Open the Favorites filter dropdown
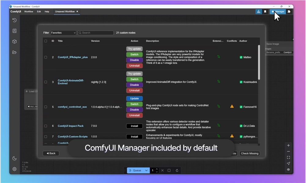306x183 pixels. pos(63,33)
